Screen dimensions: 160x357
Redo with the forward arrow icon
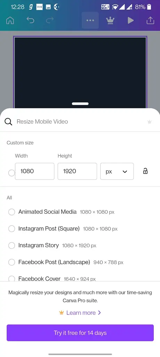(x=49, y=21)
